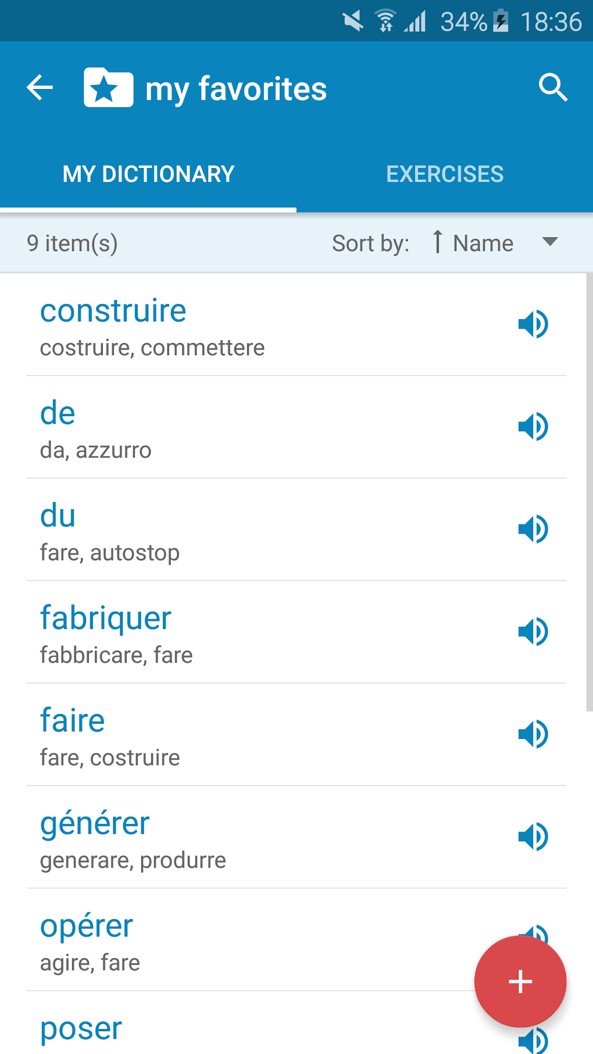Play audio for faire

(x=533, y=734)
